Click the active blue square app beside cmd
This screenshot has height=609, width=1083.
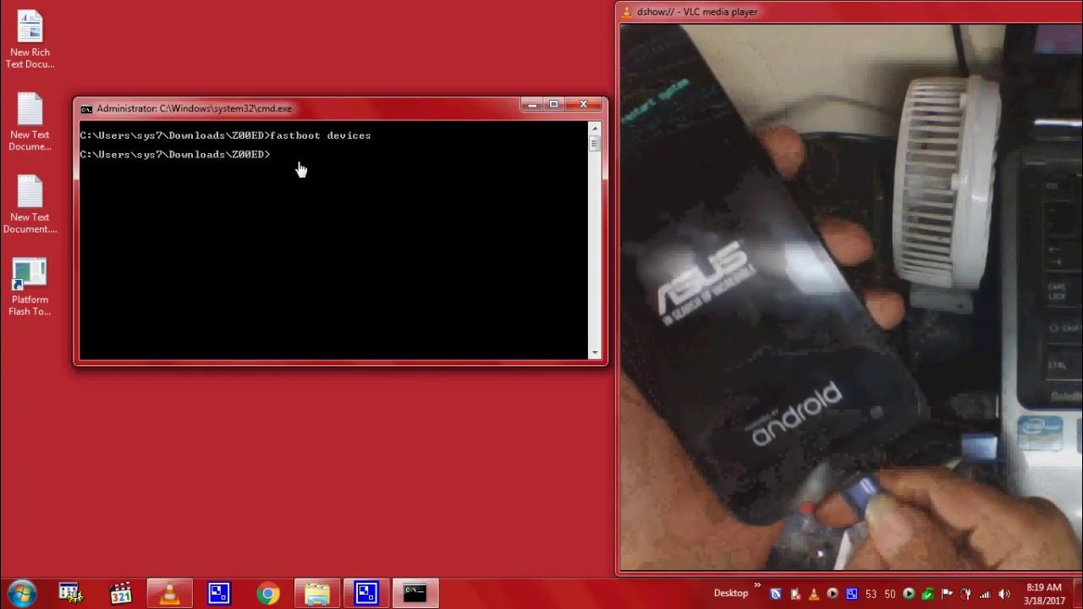click(x=366, y=594)
